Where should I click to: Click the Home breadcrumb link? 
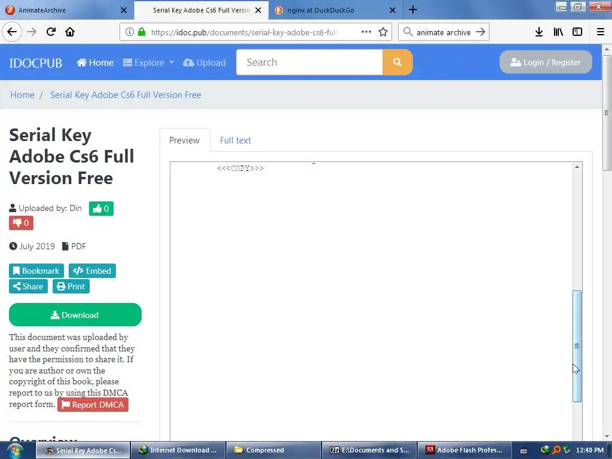(x=22, y=95)
